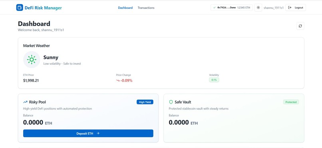Image resolution: width=322 pixels, height=148 pixels.
Task: Deposit ETH into the Risky Pool
Action: tap(88, 134)
